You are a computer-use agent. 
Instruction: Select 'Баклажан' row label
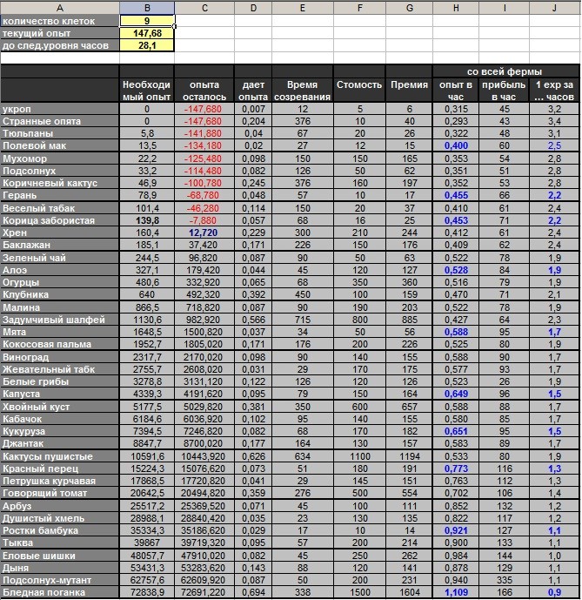coord(60,245)
